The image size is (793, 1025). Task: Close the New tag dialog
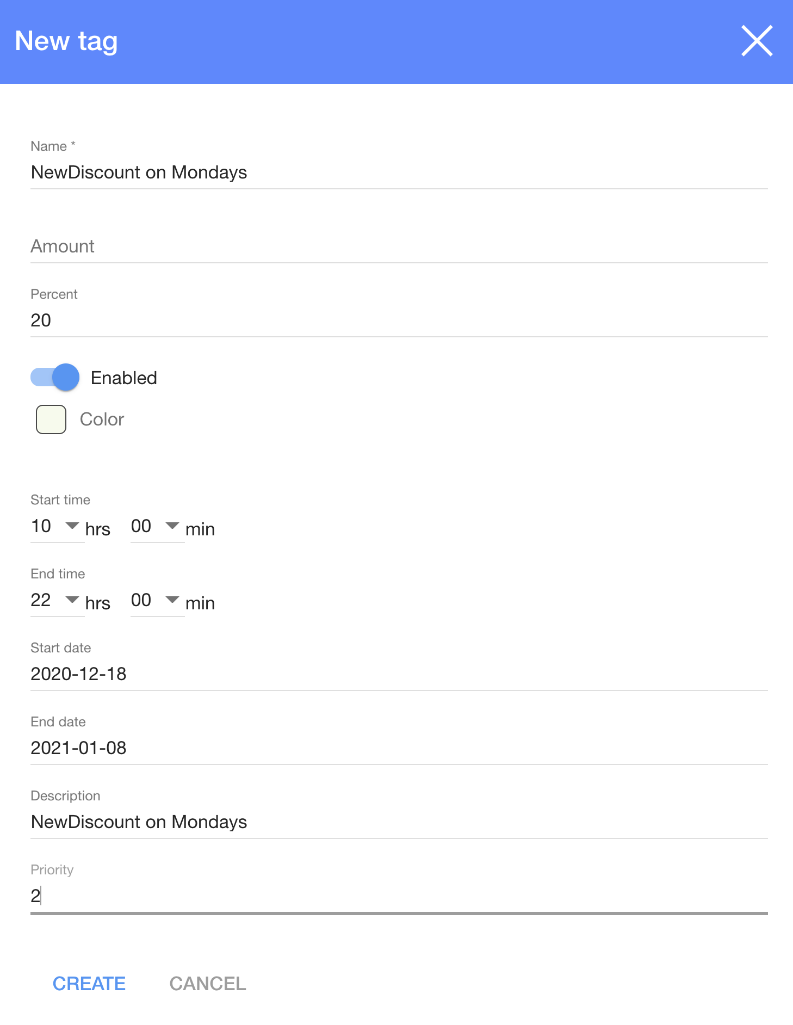(757, 41)
